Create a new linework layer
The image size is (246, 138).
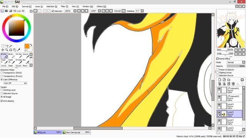pos(224,80)
